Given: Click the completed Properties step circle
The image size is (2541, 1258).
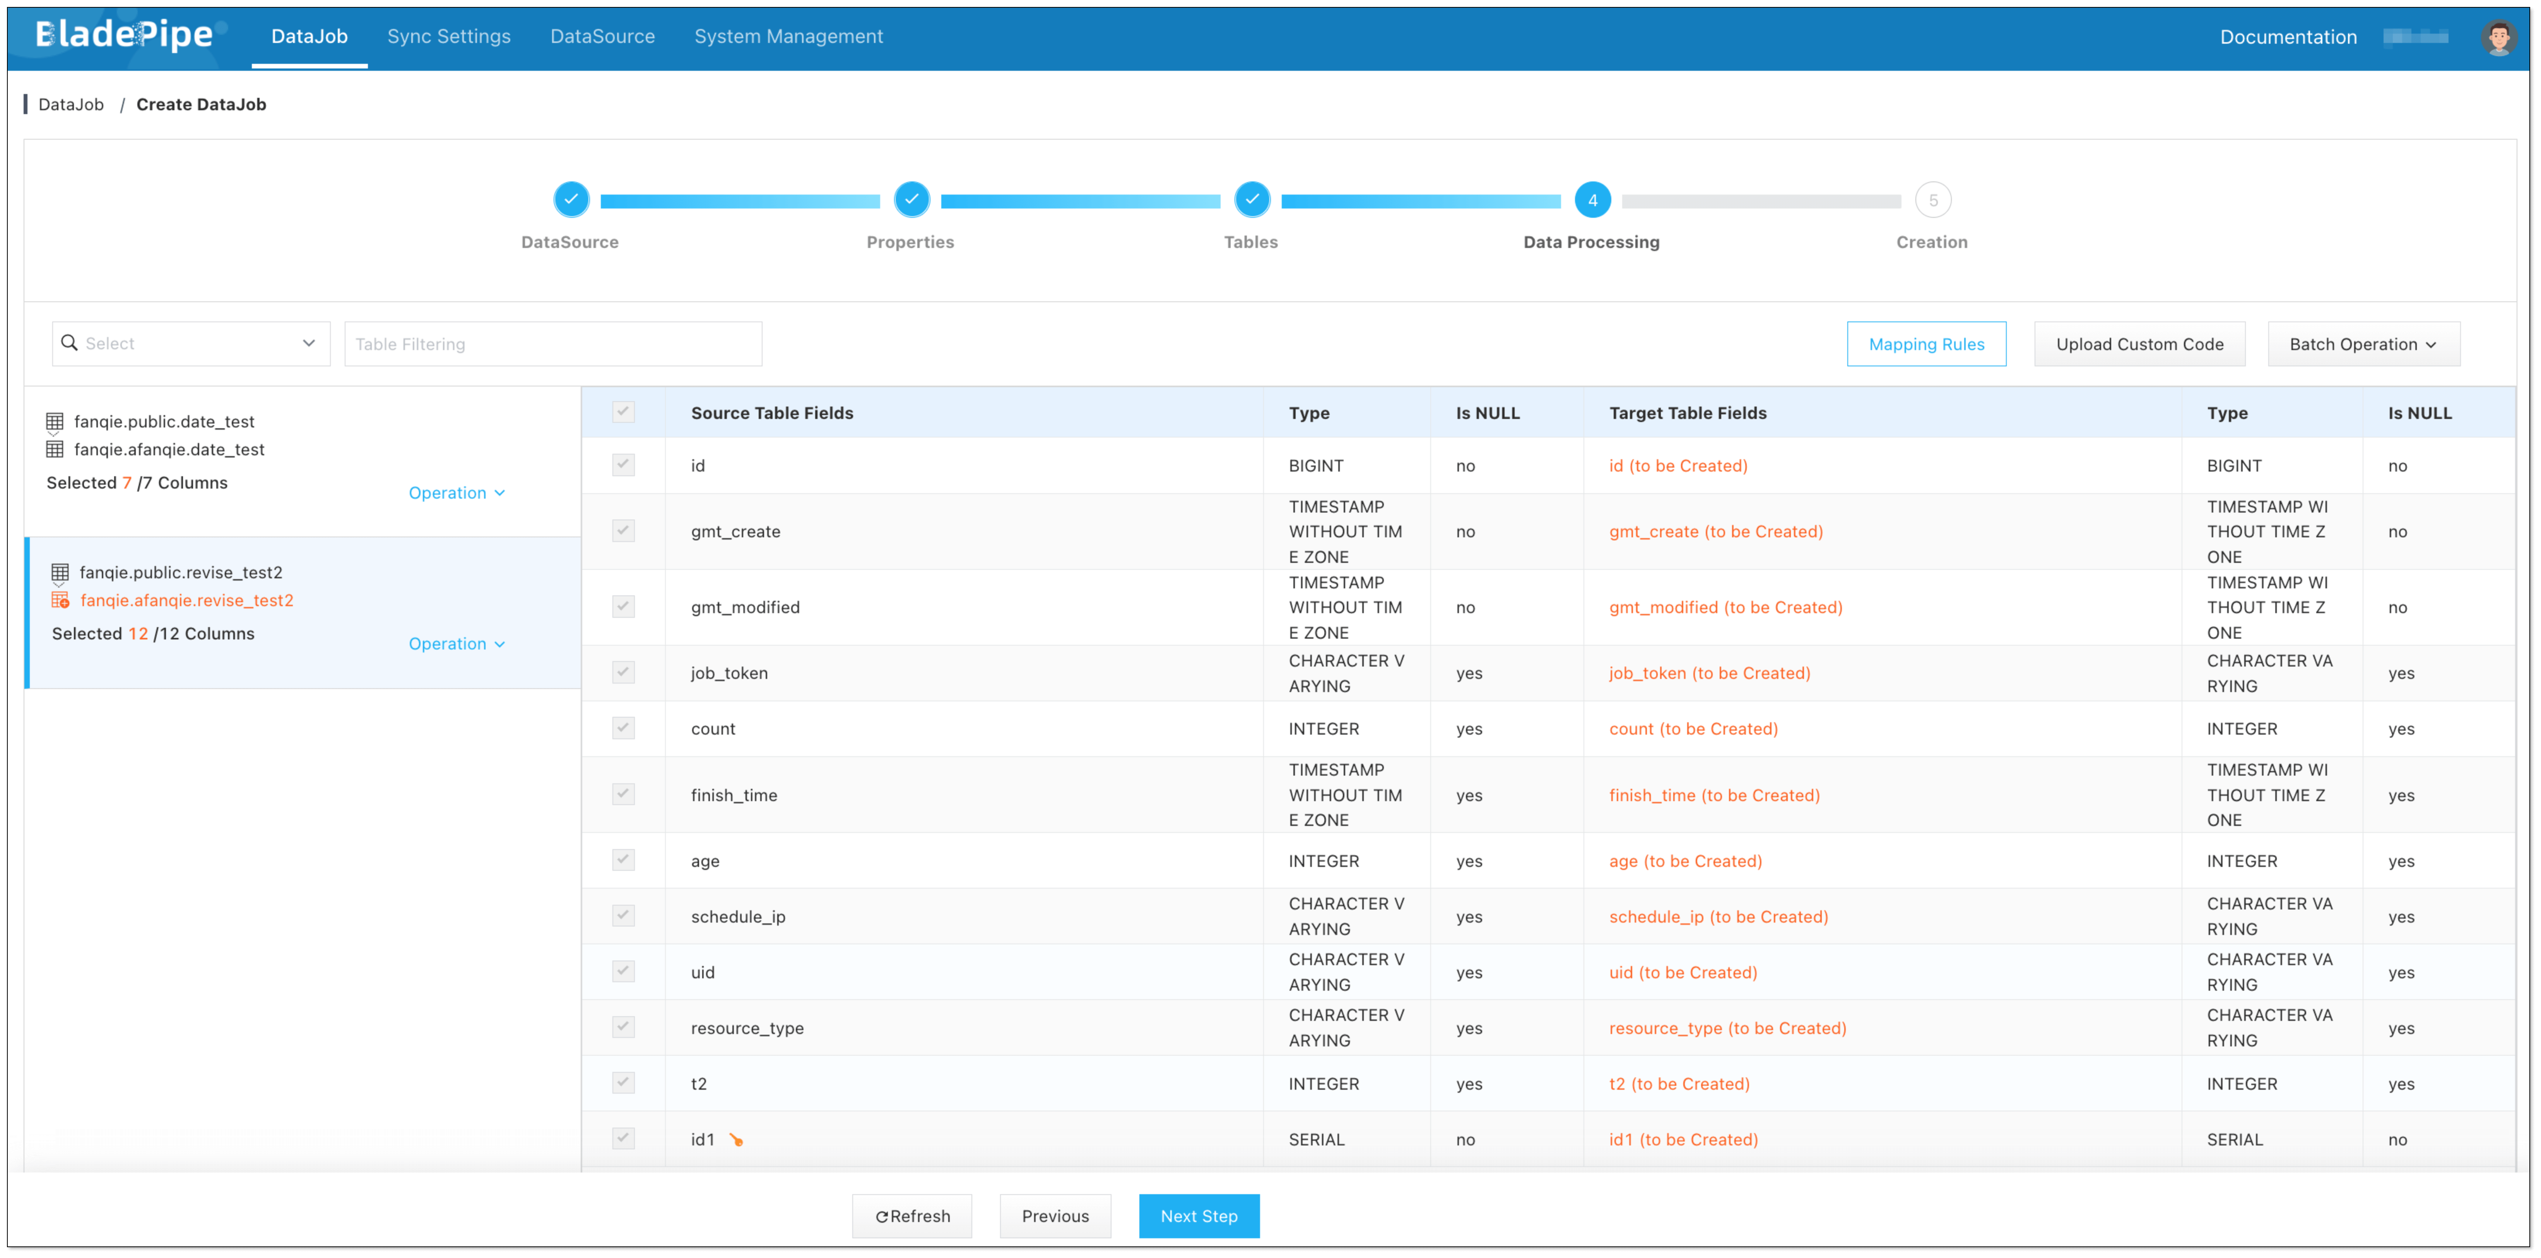Looking at the screenshot, I should [911, 199].
